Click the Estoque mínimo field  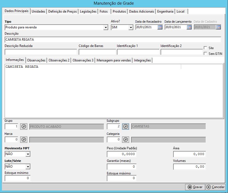pos(17,178)
